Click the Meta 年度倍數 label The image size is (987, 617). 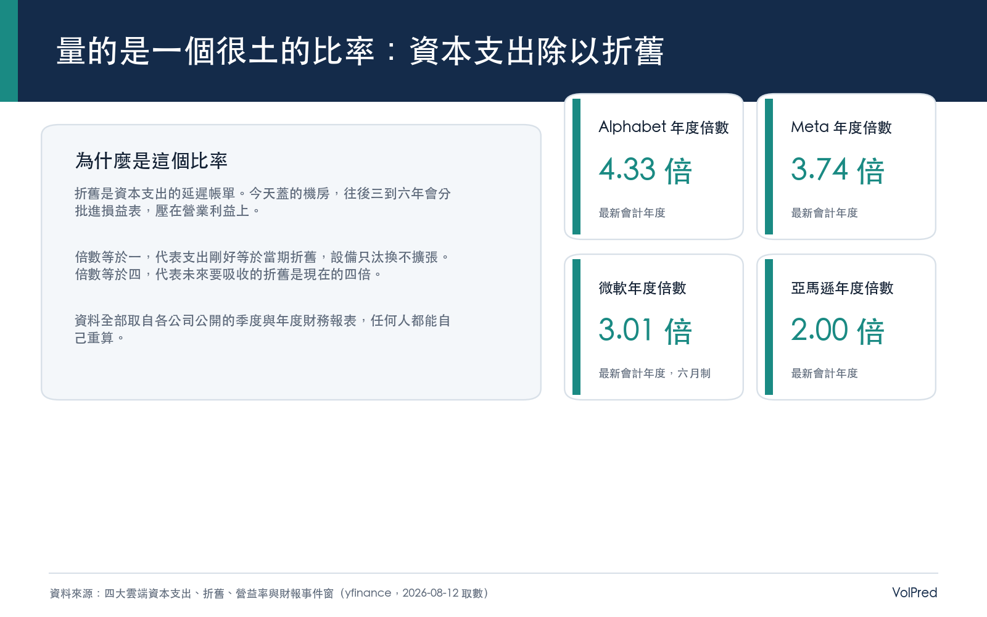tap(841, 127)
